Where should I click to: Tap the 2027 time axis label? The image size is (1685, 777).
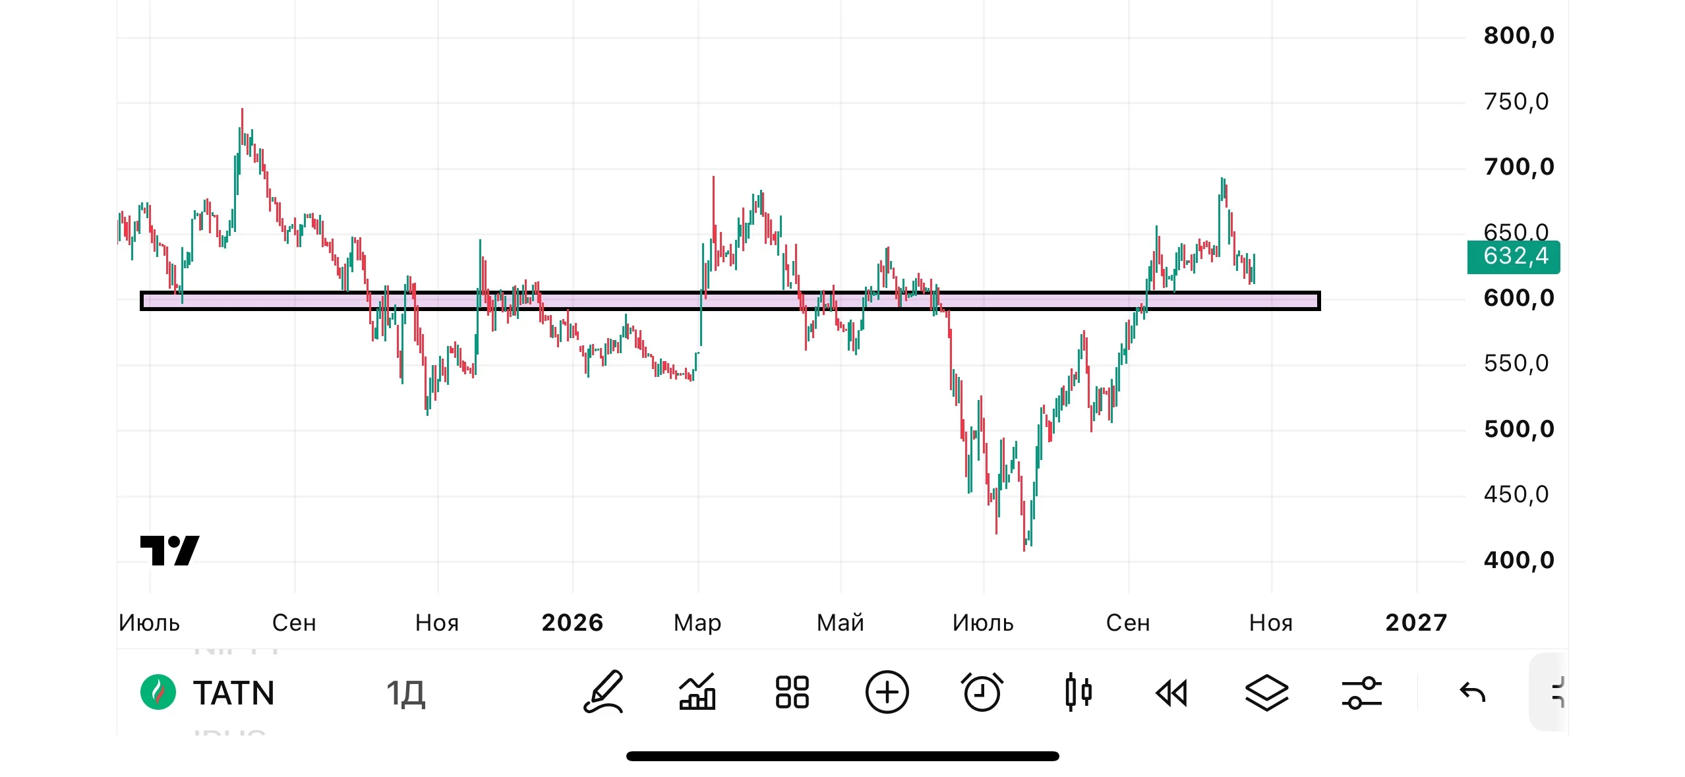[1416, 623]
